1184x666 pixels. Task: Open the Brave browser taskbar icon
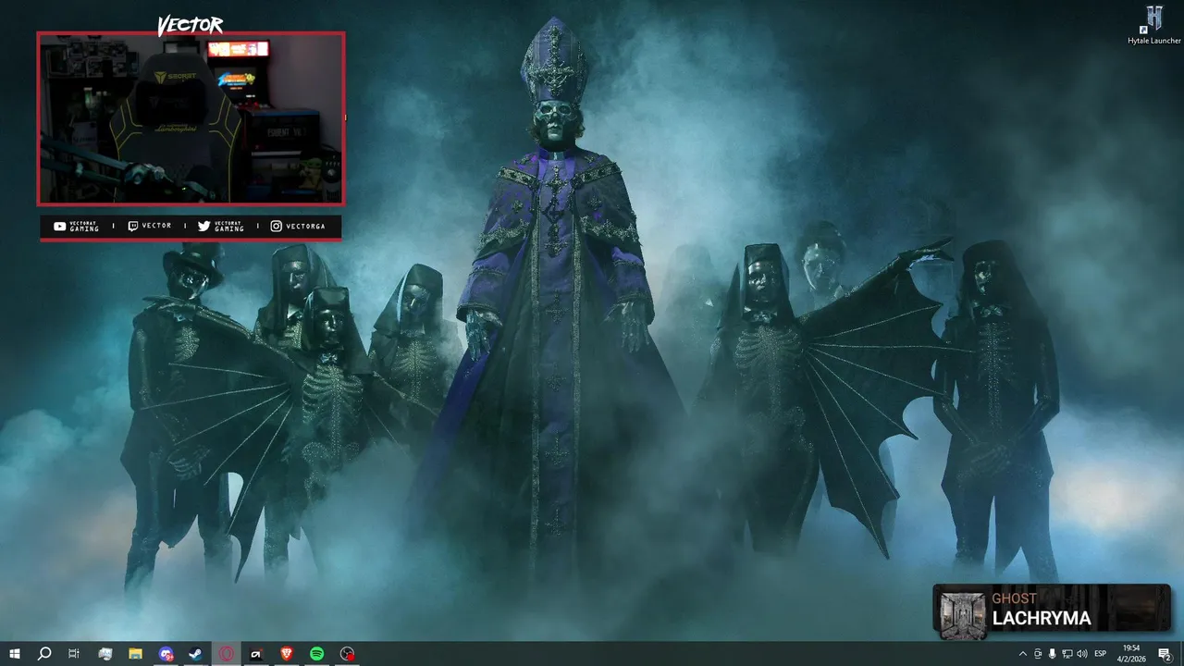pyautogui.click(x=287, y=654)
